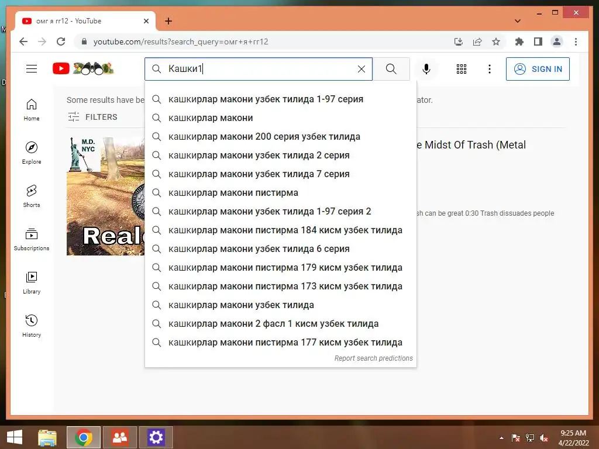Start voice search with the microphone
The image size is (599, 449).
pos(426,69)
